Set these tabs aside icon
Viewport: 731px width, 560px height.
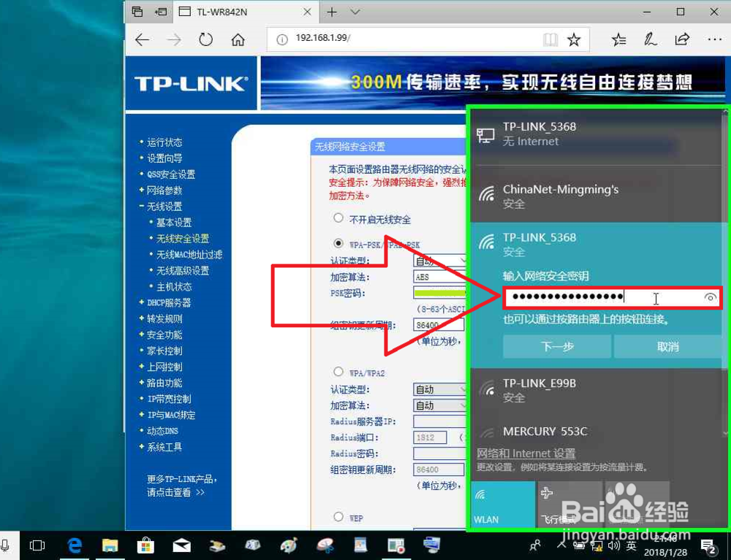tap(161, 12)
